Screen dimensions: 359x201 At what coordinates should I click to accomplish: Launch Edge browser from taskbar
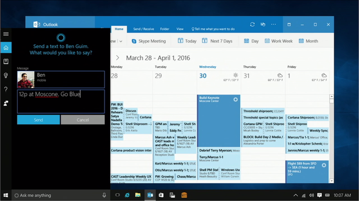tap(127, 195)
